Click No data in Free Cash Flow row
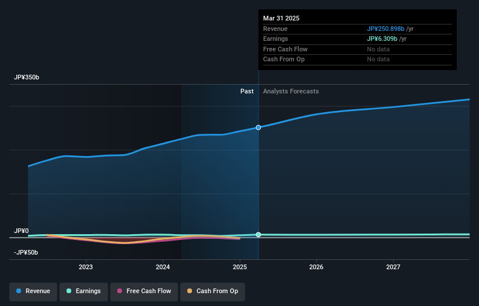Screen dimensions: 479x306 tap(378, 49)
